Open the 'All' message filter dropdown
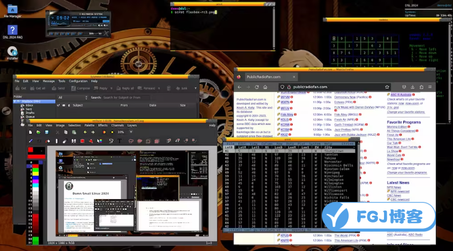This screenshot has width=453, height=251. point(72,98)
